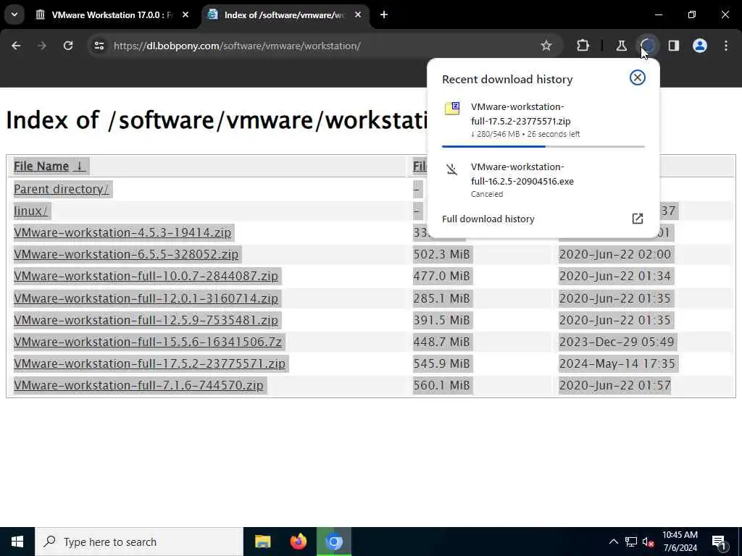
Task: Open Parent directory link
Action: (x=61, y=189)
